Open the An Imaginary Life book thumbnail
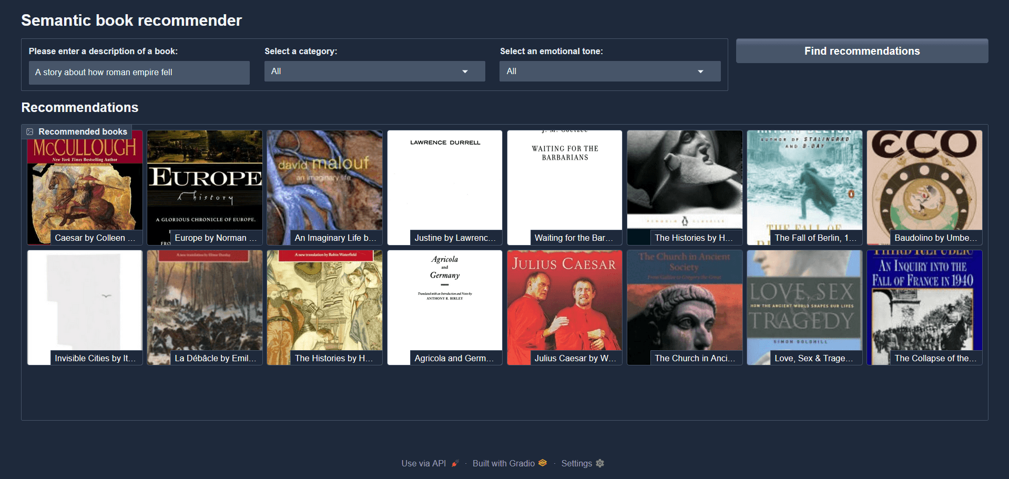This screenshot has width=1009, height=479. pos(324,188)
